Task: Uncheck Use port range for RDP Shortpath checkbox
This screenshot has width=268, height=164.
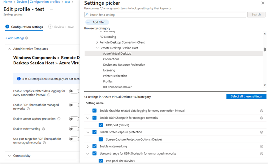Action: click(94, 154)
